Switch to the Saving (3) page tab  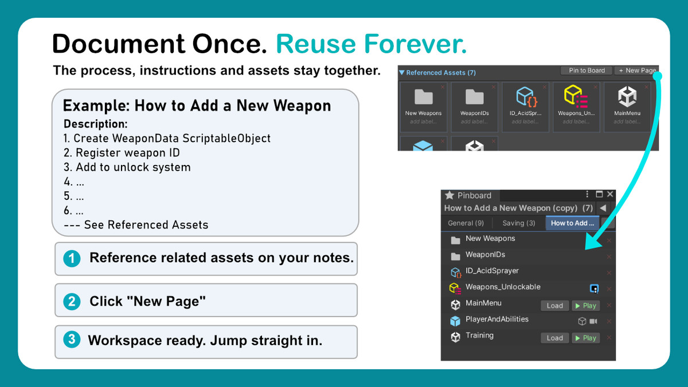[x=518, y=223]
